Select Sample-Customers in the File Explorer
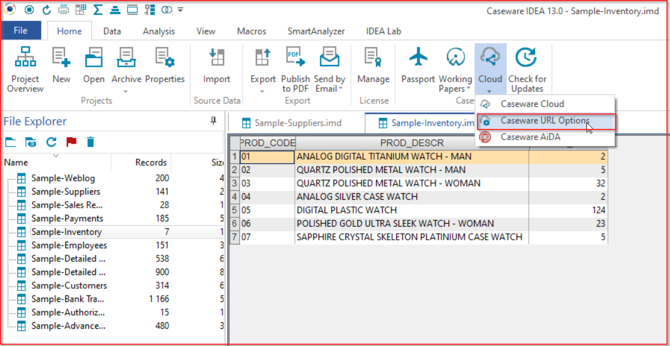The height and width of the screenshot is (346, 670). 69,285
